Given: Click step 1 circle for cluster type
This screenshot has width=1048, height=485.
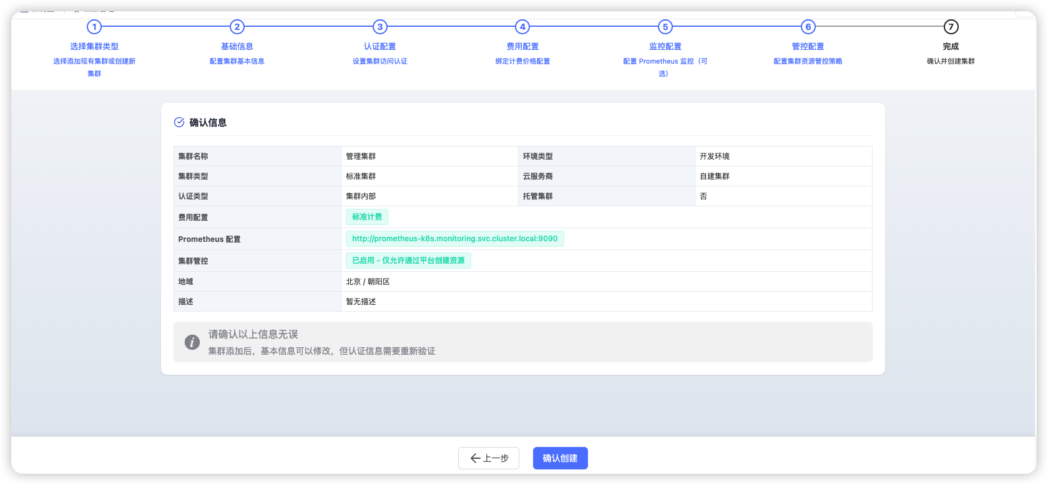Looking at the screenshot, I should click(x=94, y=27).
